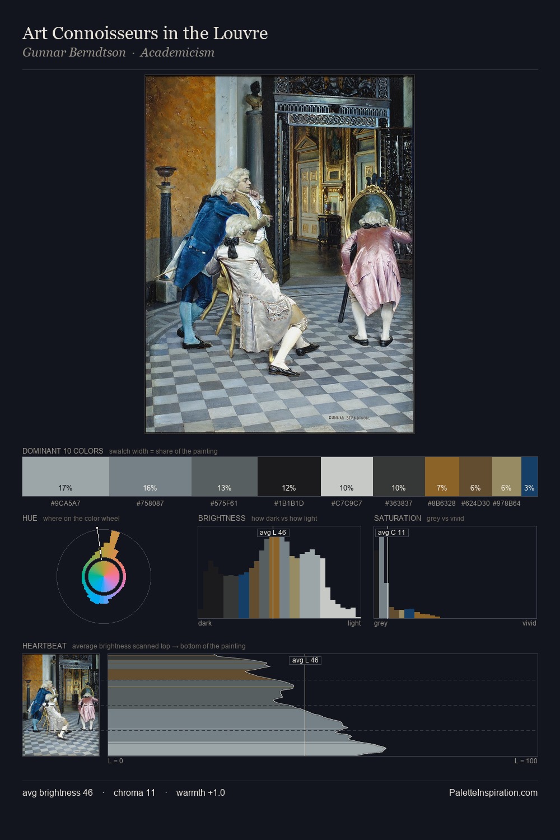
Task: Click the style label 'Academicism'
Action: click(x=177, y=53)
